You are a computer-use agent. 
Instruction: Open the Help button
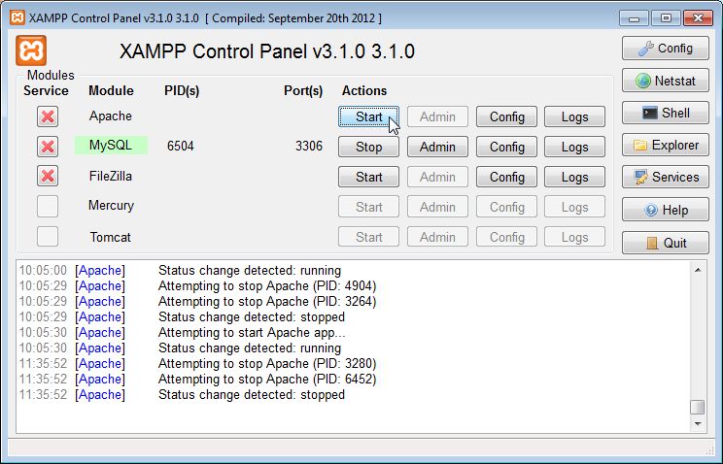point(666,210)
